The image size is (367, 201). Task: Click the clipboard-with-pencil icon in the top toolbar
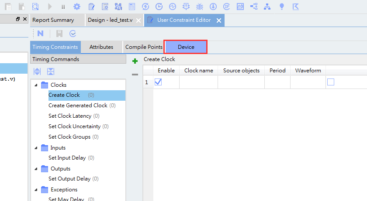click(91, 7)
